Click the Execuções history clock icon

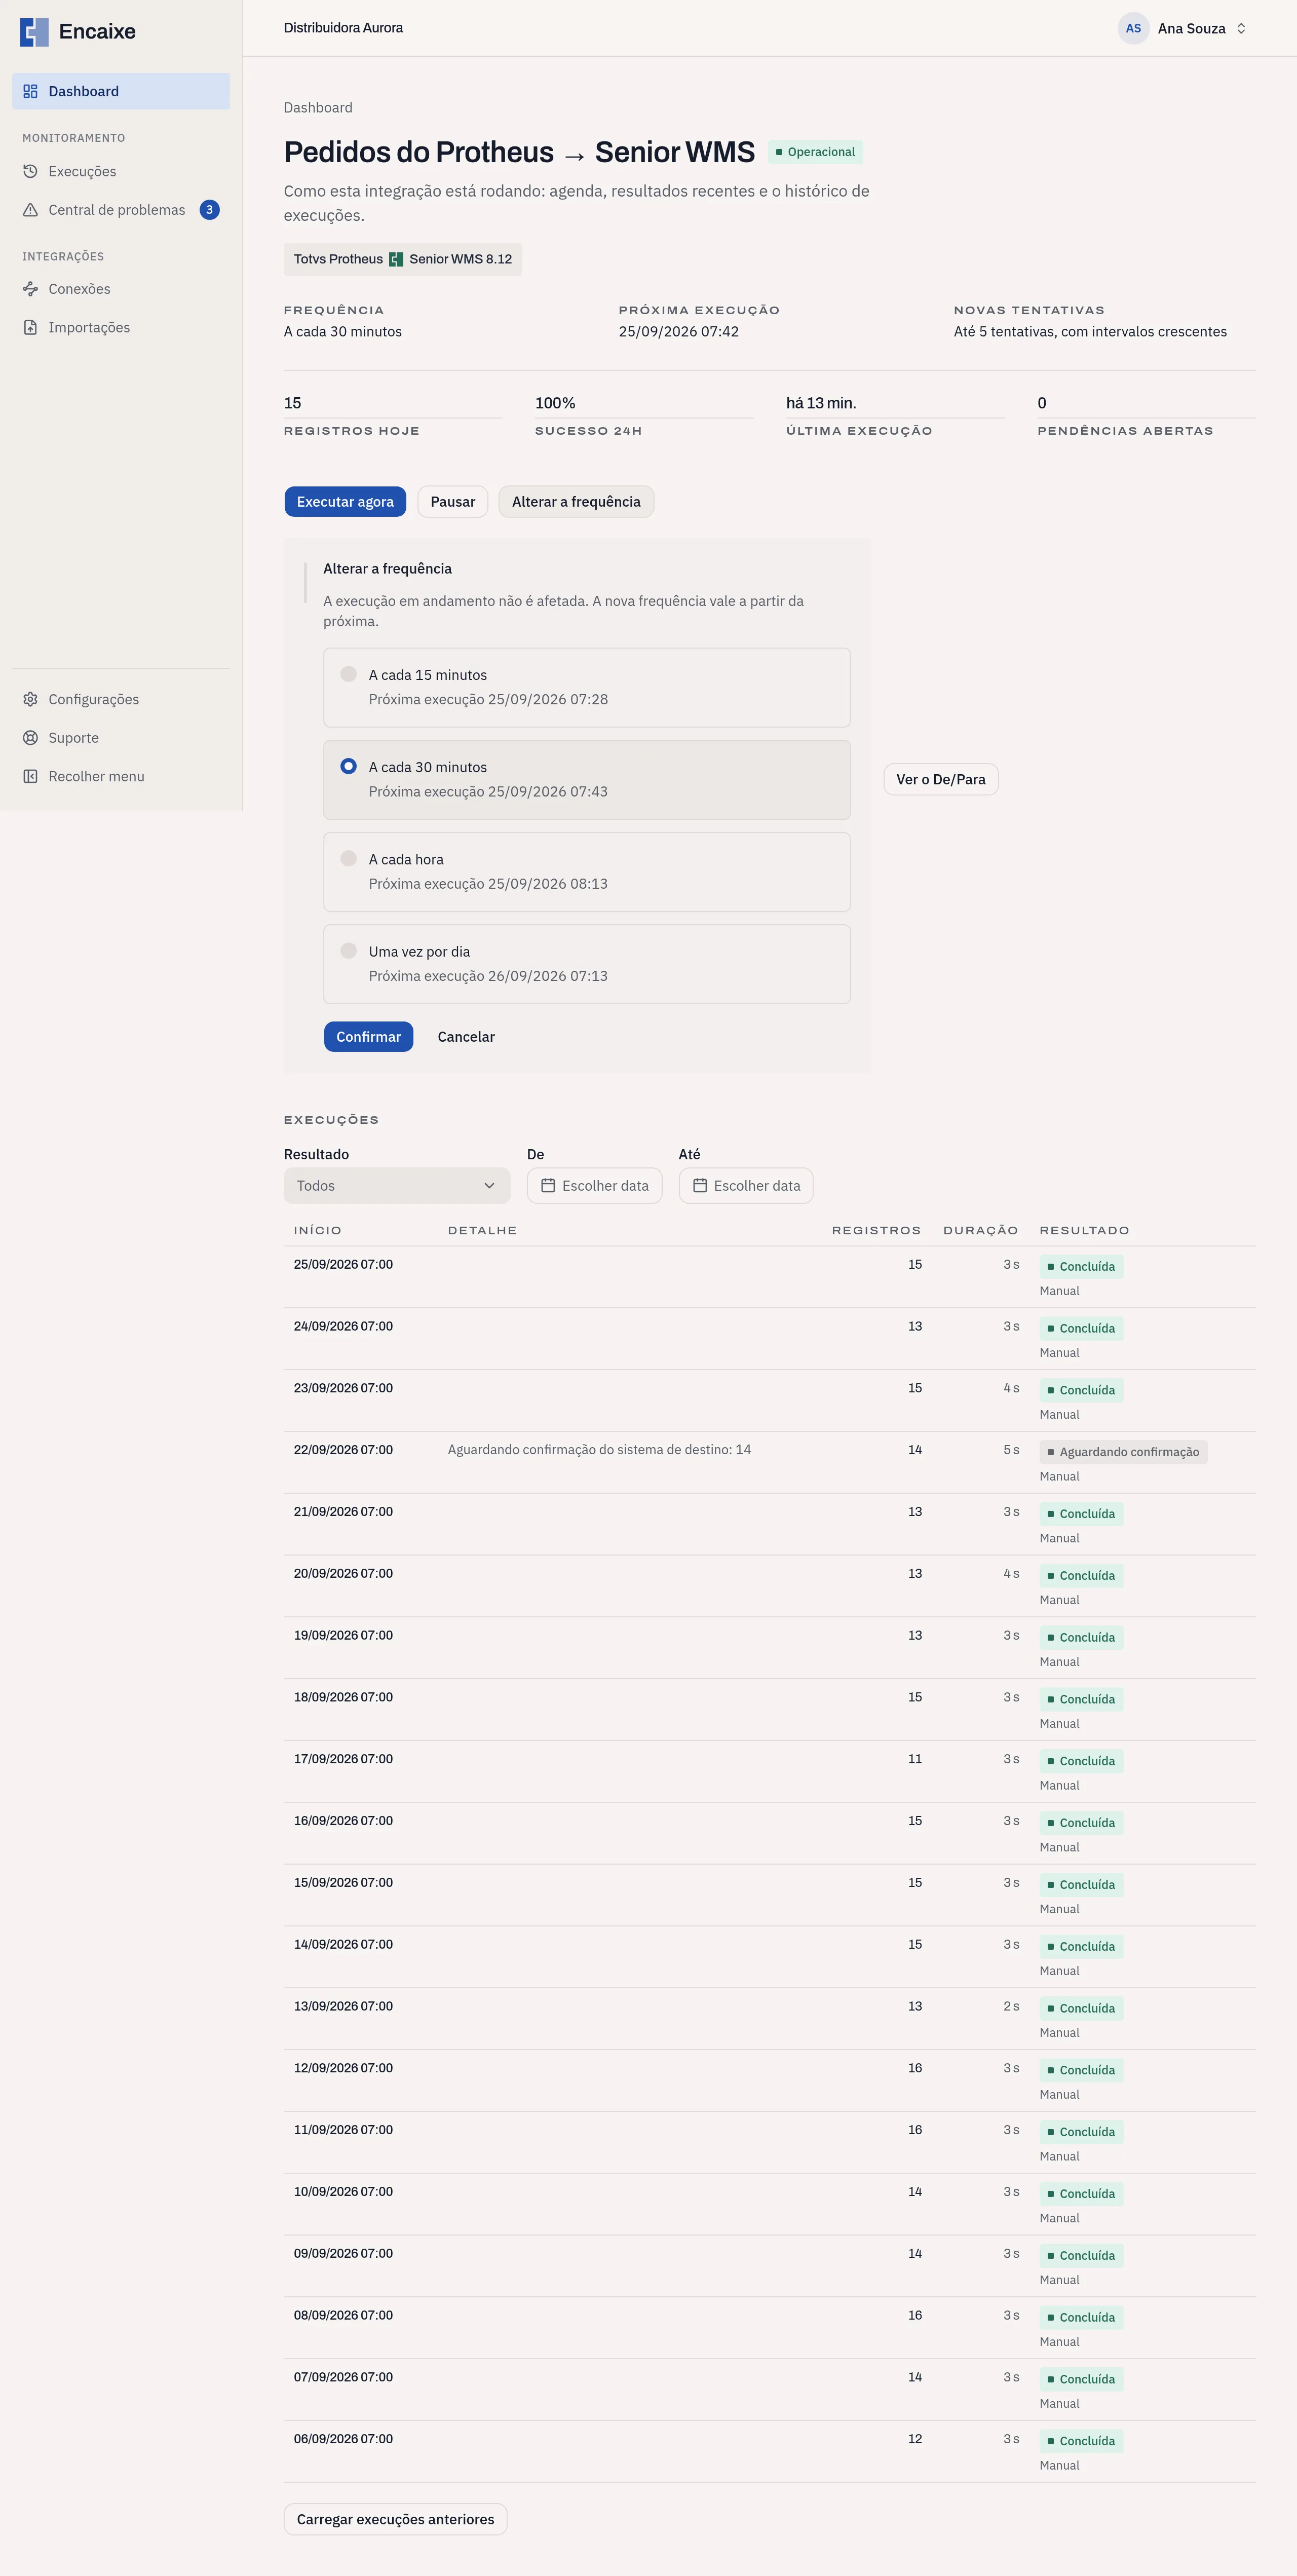(30, 171)
